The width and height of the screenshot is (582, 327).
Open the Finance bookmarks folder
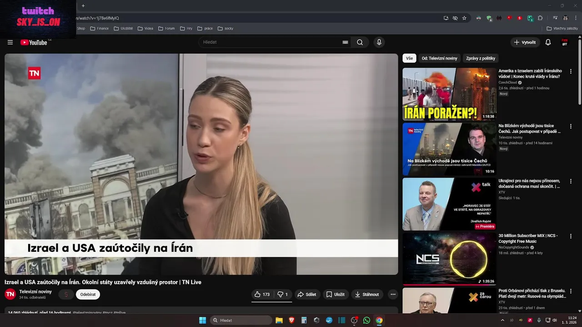pos(100,28)
